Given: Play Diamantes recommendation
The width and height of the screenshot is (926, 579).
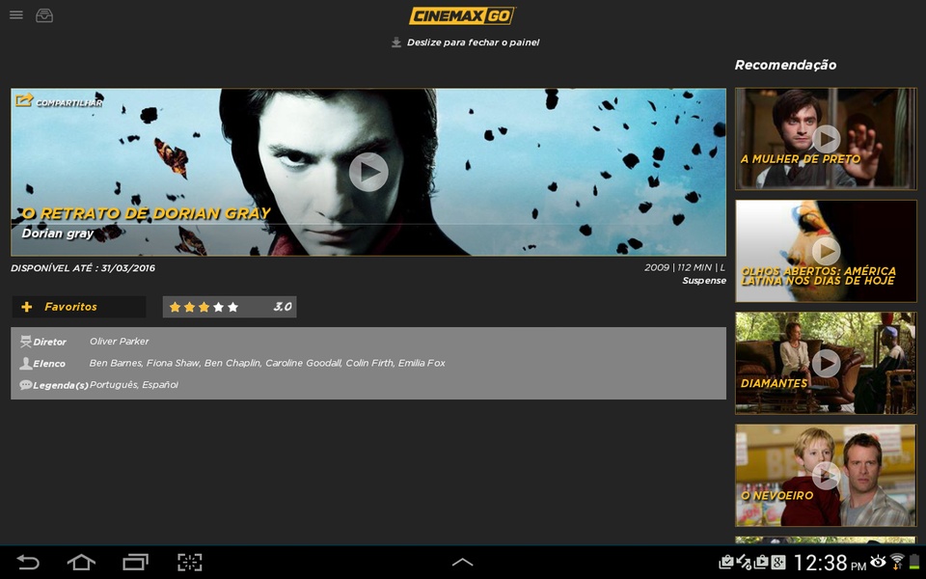Looking at the screenshot, I should tap(827, 363).
